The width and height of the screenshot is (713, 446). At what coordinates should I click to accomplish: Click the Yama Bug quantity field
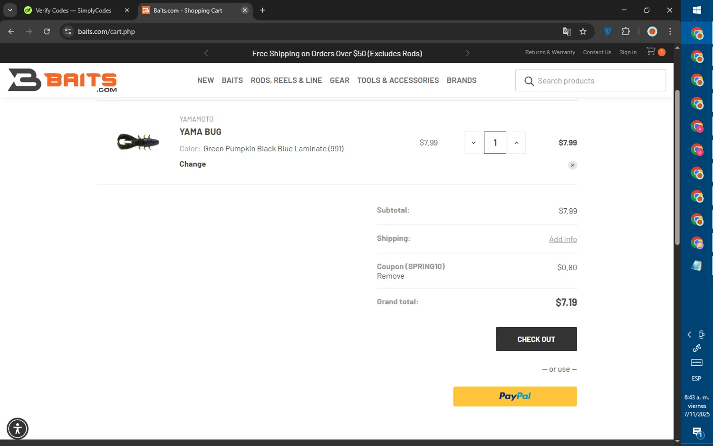click(495, 143)
